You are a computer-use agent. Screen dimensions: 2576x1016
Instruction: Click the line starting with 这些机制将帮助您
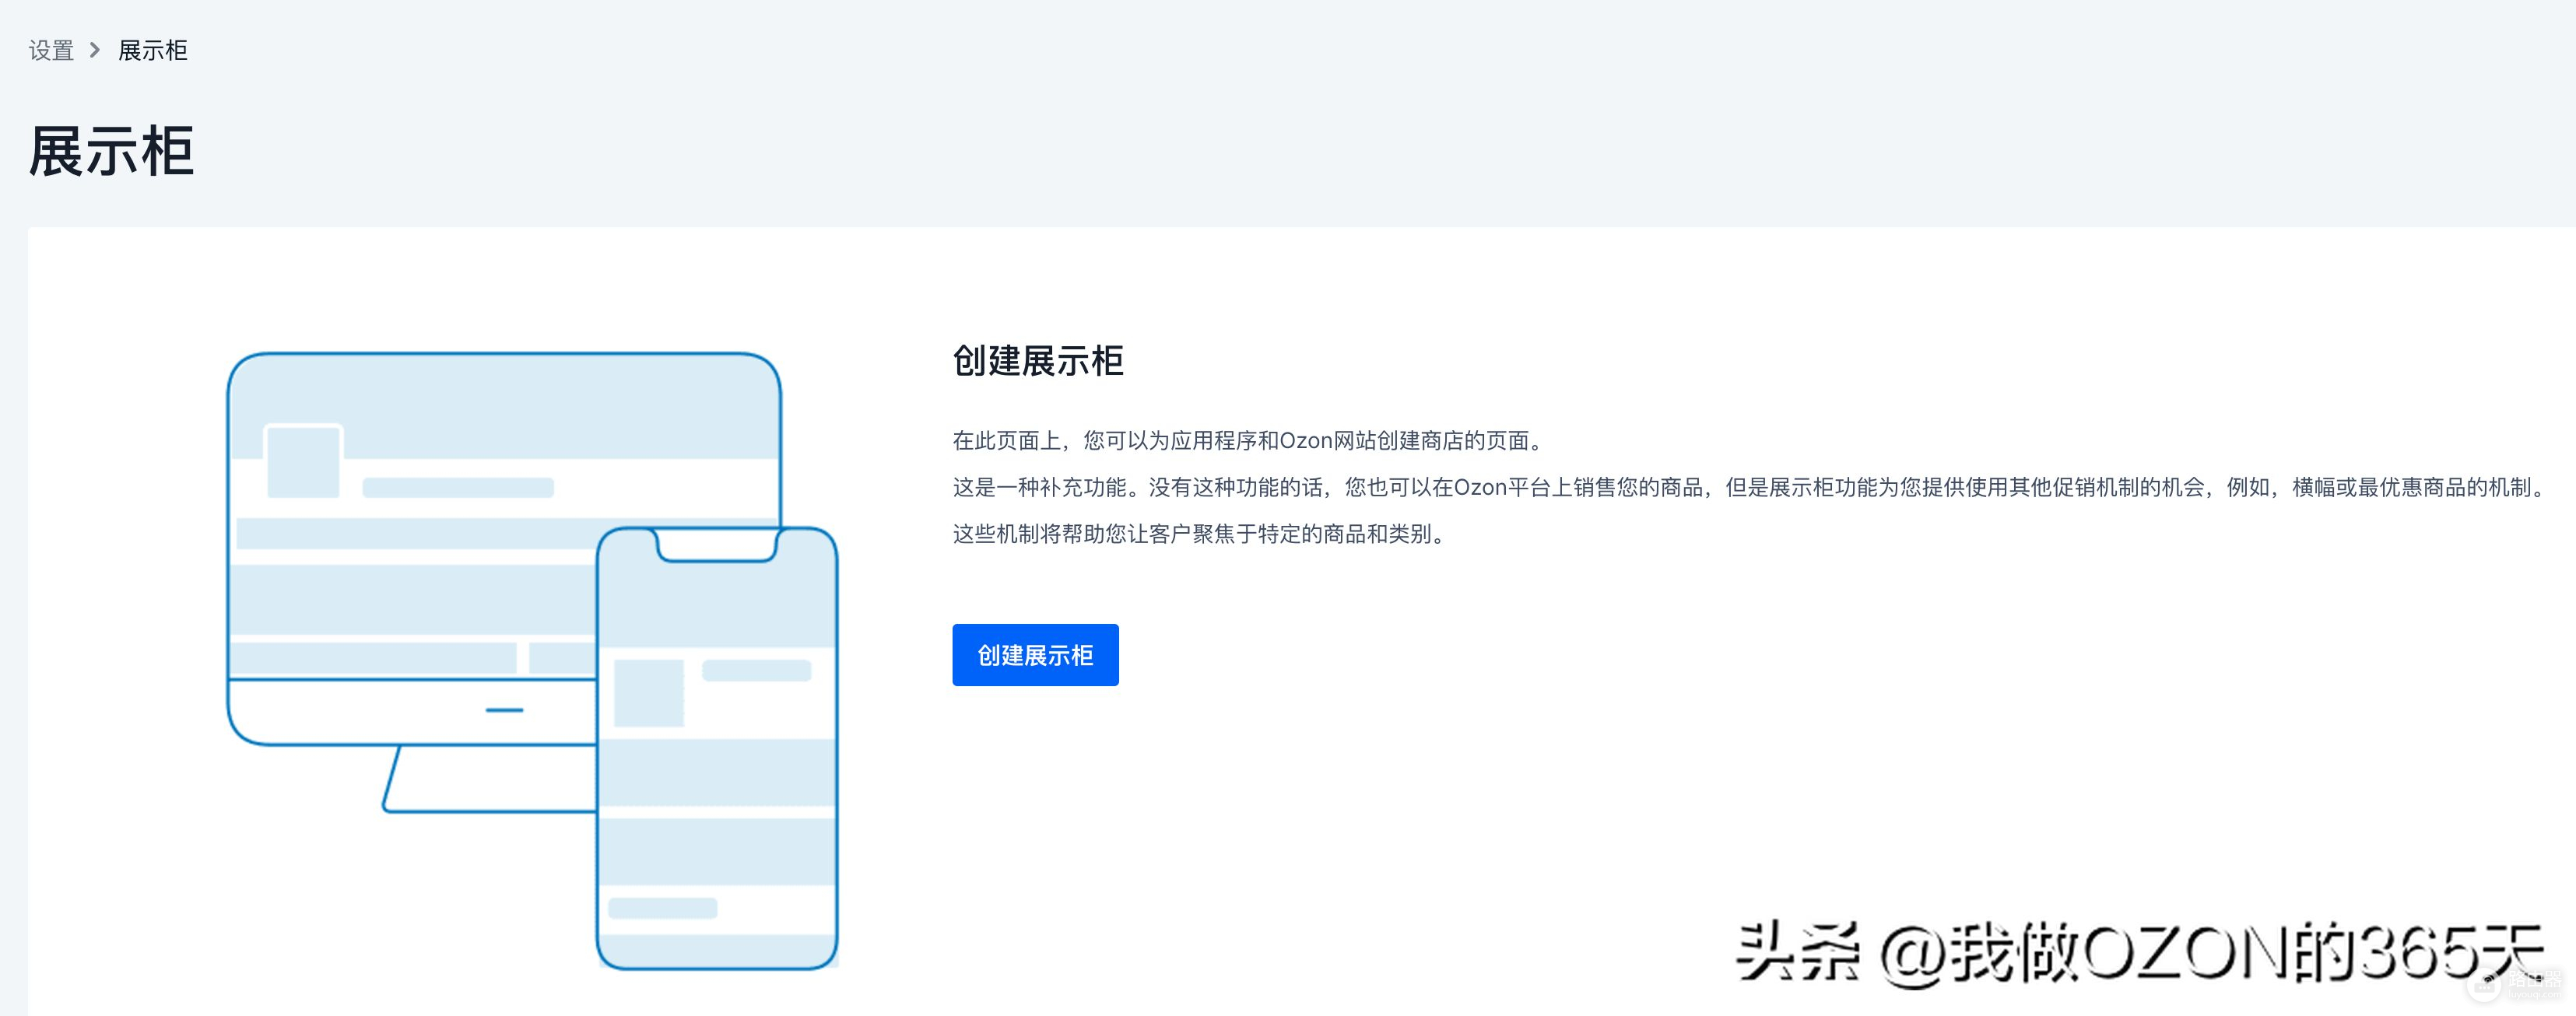point(1200,534)
